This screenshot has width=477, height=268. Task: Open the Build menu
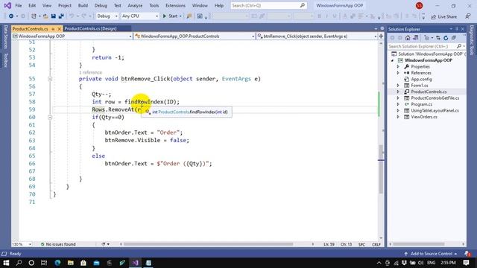tap(83, 5)
